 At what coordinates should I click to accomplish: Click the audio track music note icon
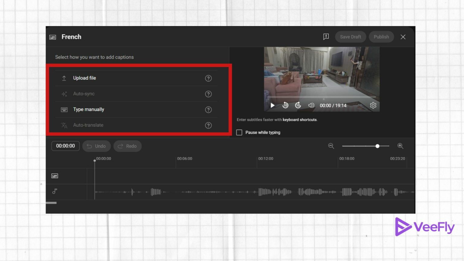coord(55,191)
